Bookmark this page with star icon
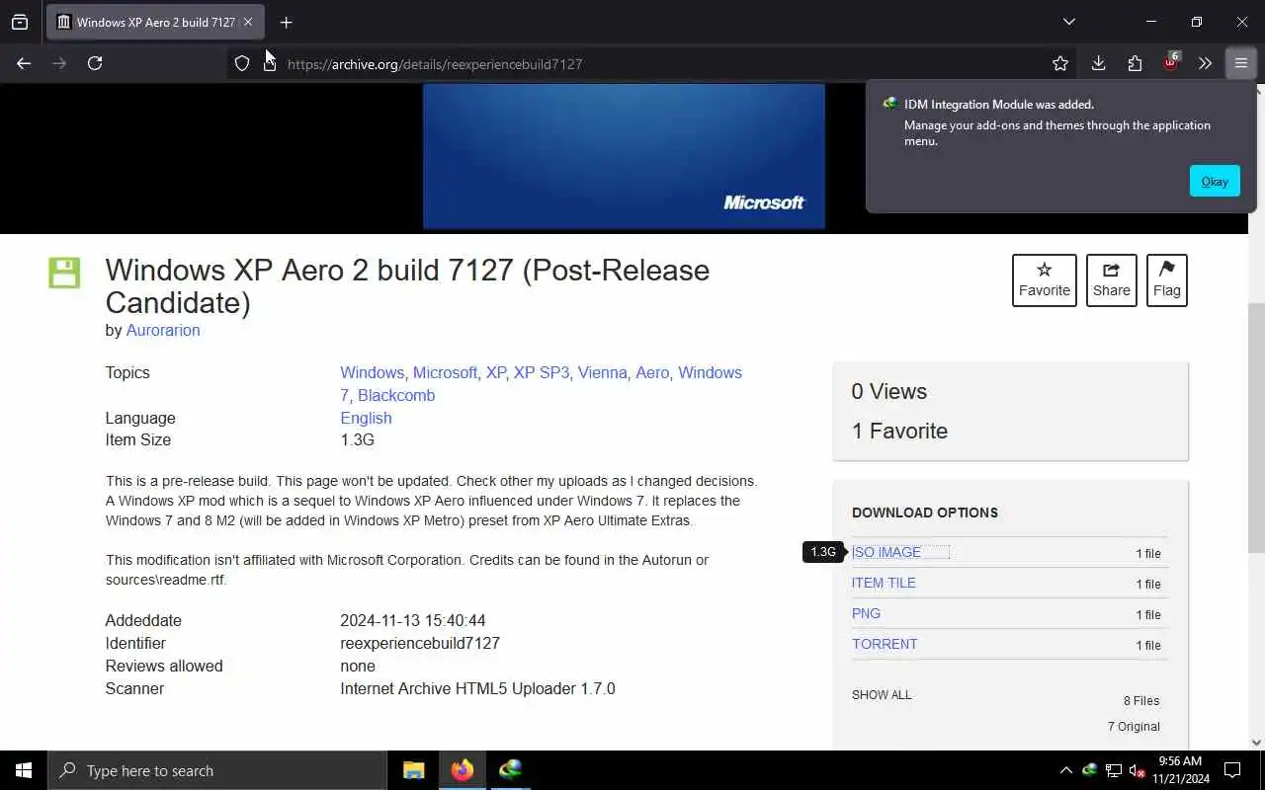The width and height of the screenshot is (1265, 790). point(1060,63)
